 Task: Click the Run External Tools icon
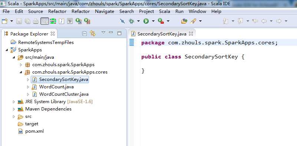tap(161, 21)
